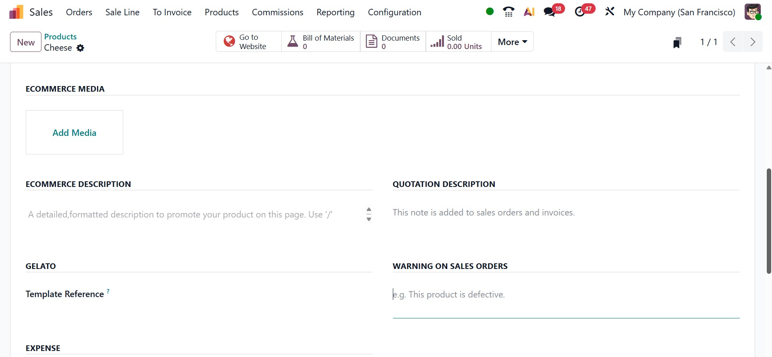772x357 pixels.
Task: Click the Sales app logo icon
Action: tap(16, 12)
